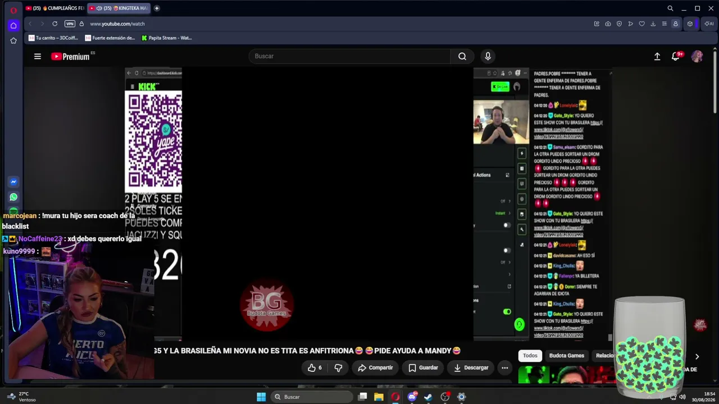The height and width of the screenshot is (404, 719).
Task: Open more actions three-dot menu
Action: point(505,368)
